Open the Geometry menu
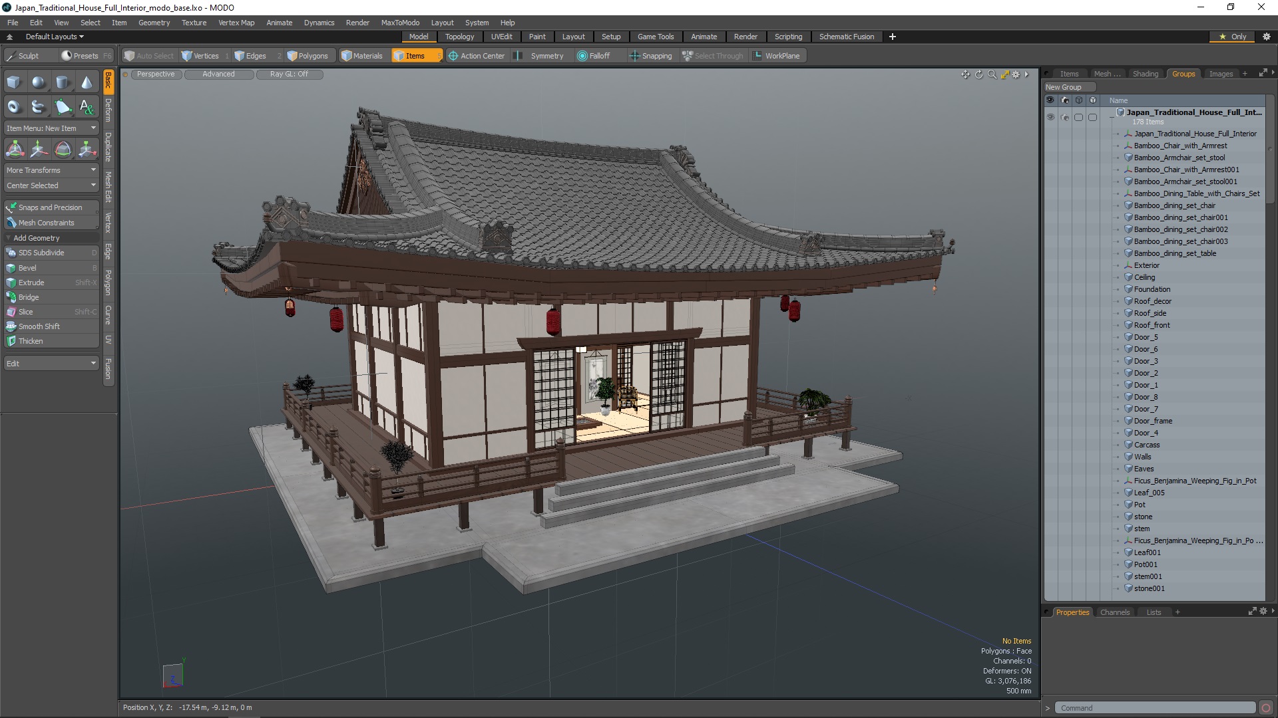The height and width of the screenshot is (718, 1278). click(x=154, y=23)
